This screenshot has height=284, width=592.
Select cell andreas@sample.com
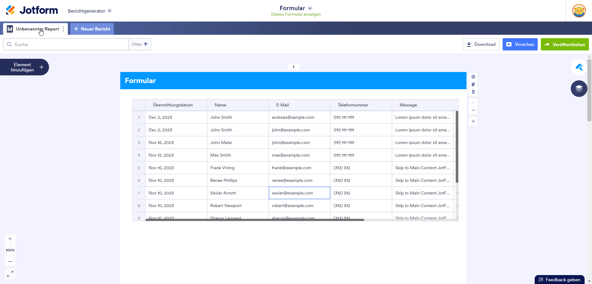tap(299, 117)
